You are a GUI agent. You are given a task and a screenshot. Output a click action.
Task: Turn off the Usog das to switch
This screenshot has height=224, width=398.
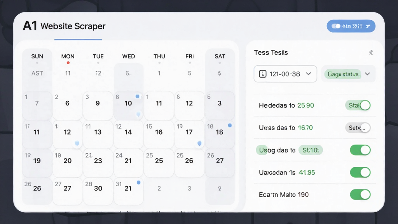[360, 150]
